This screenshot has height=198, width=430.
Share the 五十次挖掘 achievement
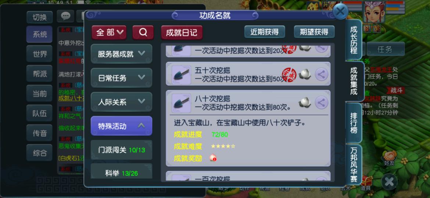pyautogui.click(x=322, y=74)
